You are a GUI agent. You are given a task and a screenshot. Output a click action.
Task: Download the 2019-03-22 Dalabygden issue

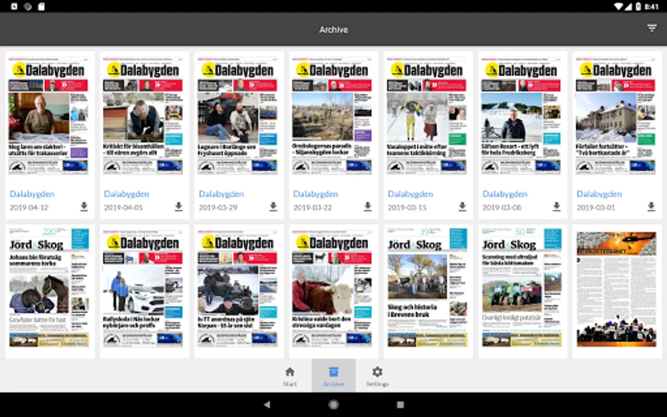point(368,207)
